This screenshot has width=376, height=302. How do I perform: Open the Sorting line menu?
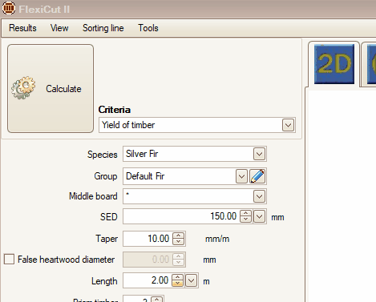pyautogui.click(x=103, y=28)
